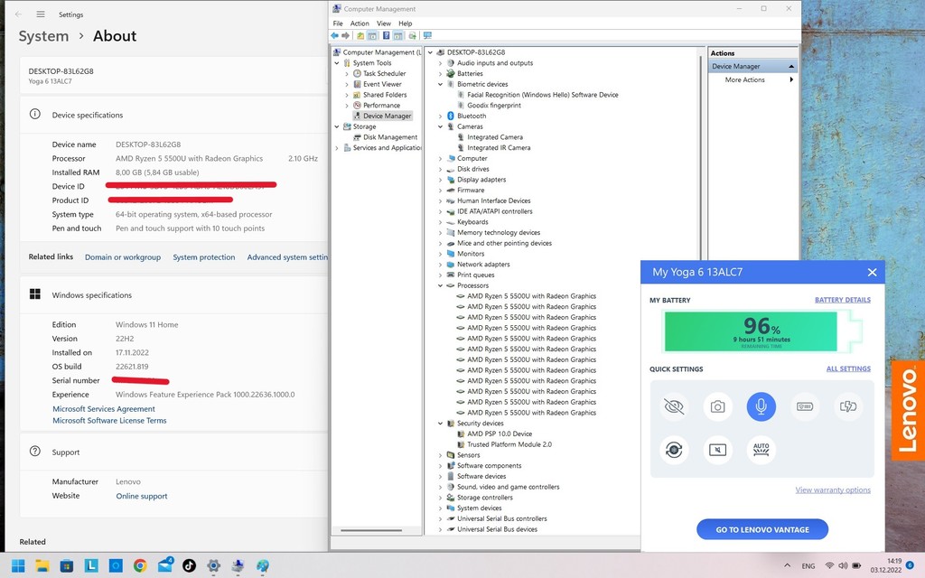Expand the Audio inputs and outputs node
The width and height of the screenshot is (925, 578).
[440, 63]
